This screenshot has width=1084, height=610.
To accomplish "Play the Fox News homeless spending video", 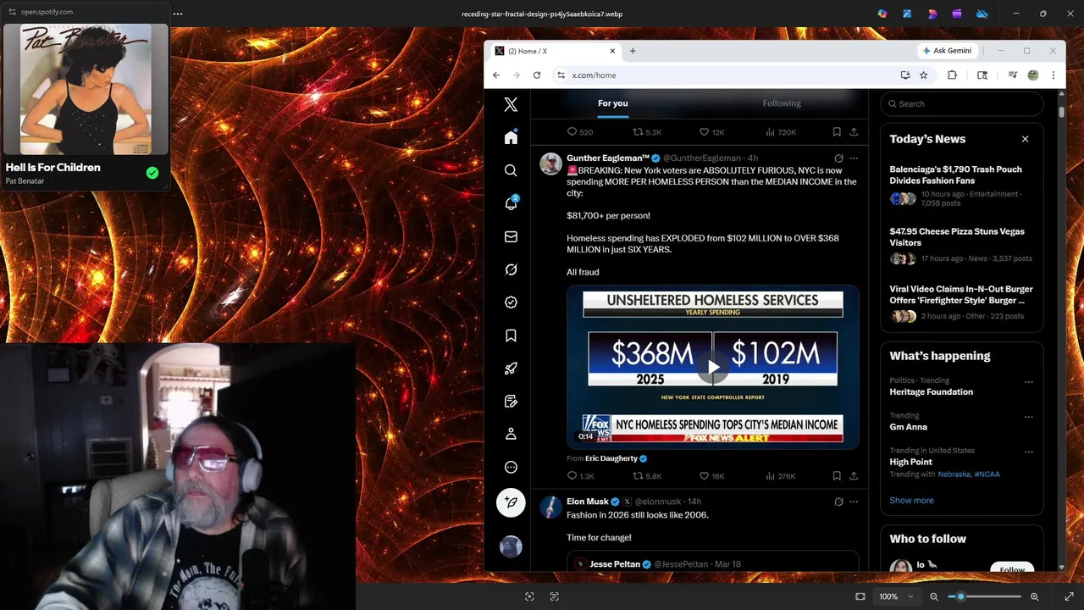I will (x=713, y=367).
